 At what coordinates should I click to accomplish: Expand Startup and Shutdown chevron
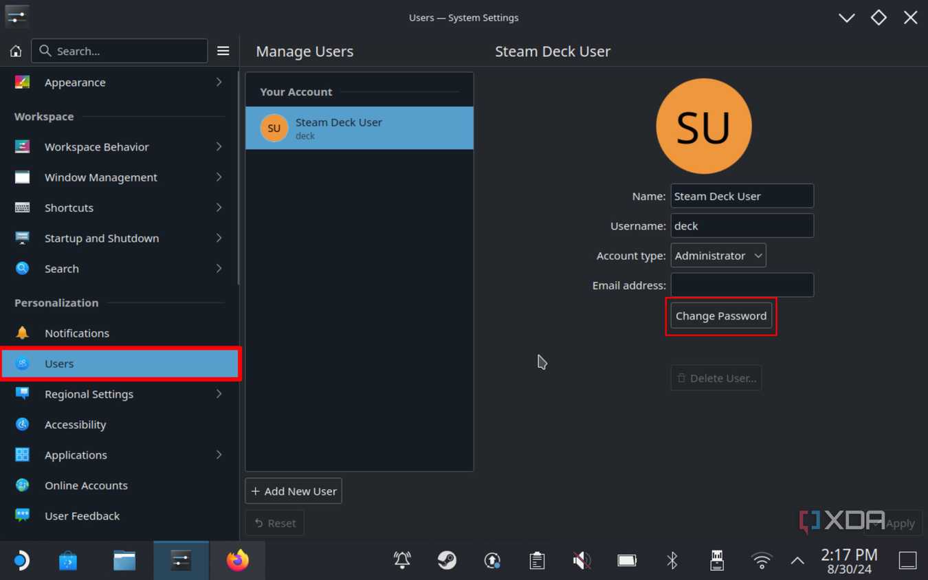219,238
